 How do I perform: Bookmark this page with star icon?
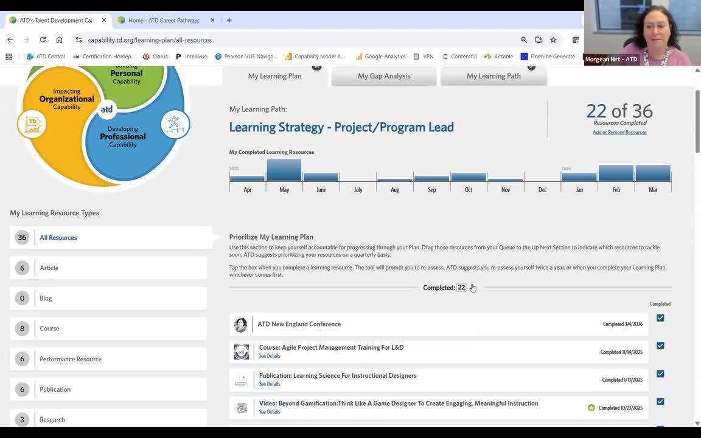click(553, 40)
